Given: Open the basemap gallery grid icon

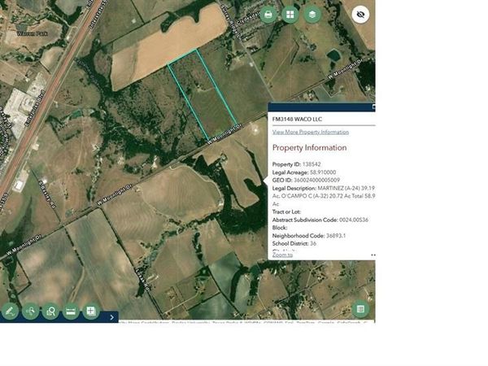Looking at the screenshot, I should coord(290,15).
